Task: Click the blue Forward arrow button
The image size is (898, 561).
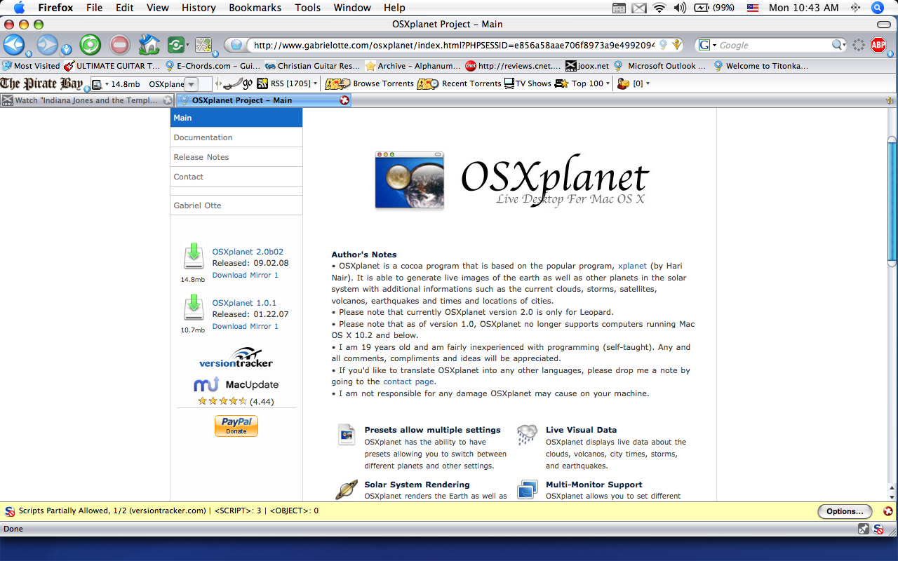Action: click(47, 44)
